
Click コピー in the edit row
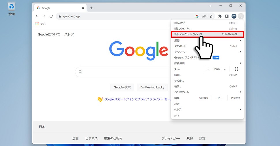[219, 98]
